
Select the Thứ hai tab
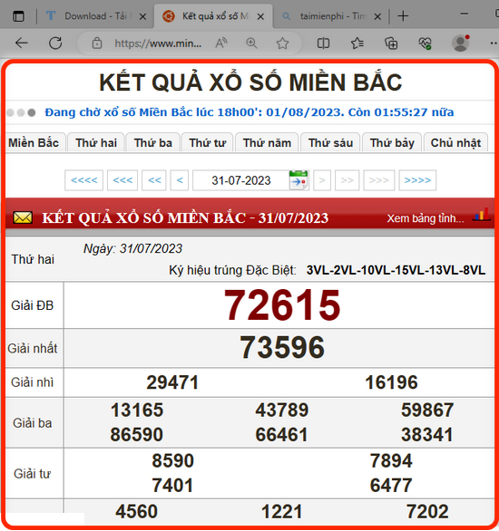pyautogui.click(x=96, y=142)
